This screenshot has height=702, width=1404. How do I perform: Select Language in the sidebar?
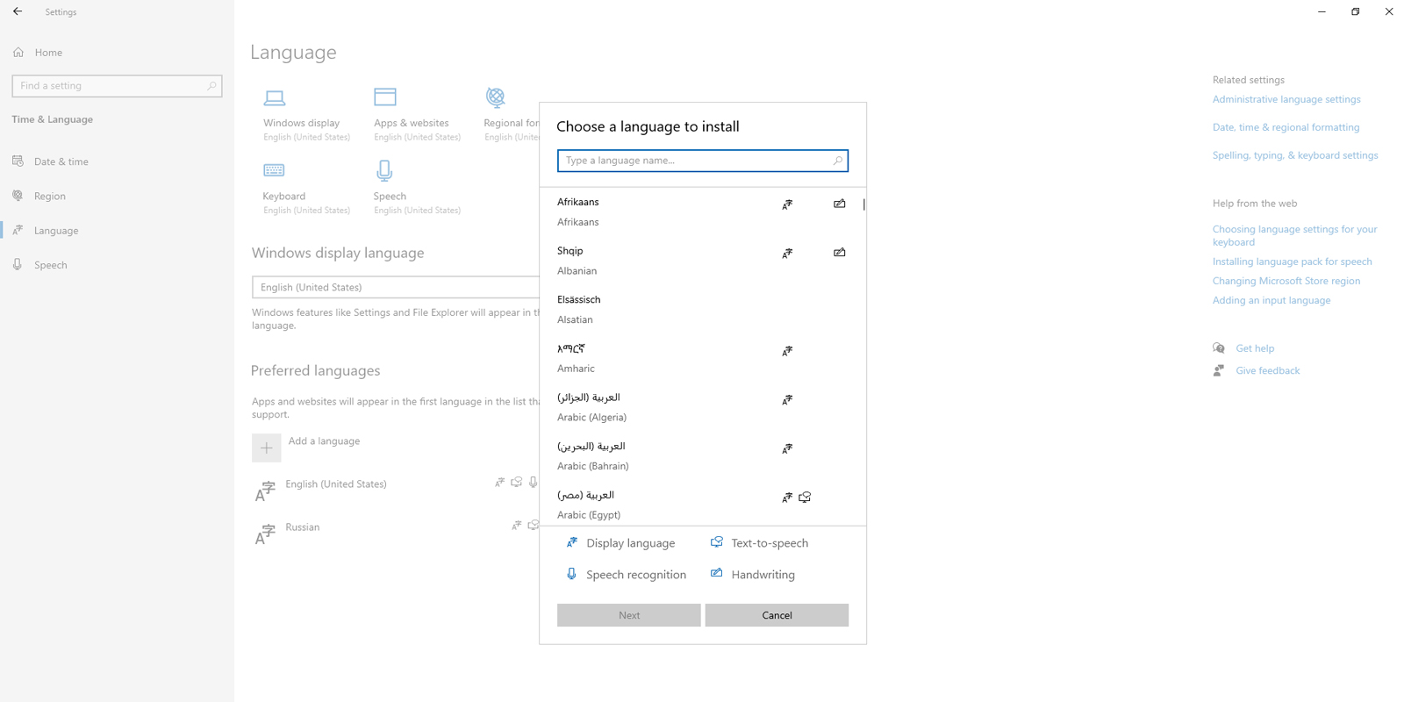coord(56,230)
